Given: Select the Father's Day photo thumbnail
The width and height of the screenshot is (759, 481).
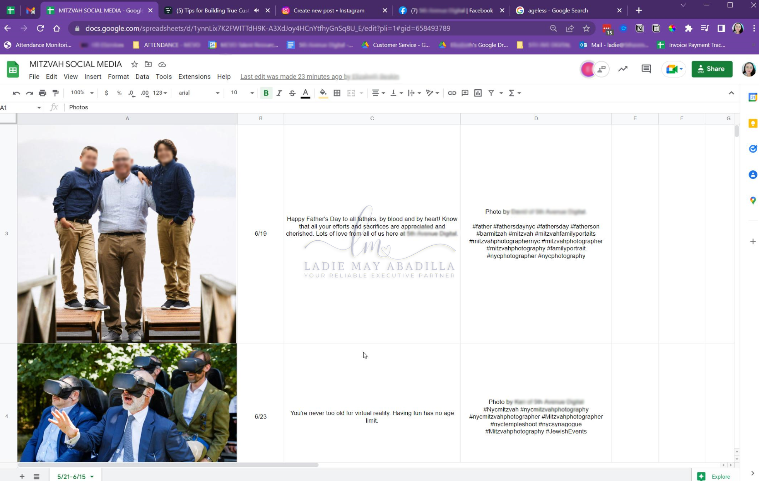Looking at the screenshot, I should (127, 234).
